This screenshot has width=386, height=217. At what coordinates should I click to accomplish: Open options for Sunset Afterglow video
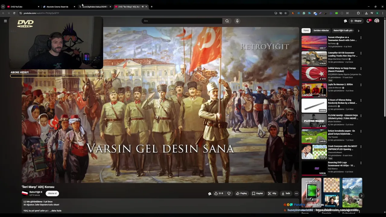361,38
